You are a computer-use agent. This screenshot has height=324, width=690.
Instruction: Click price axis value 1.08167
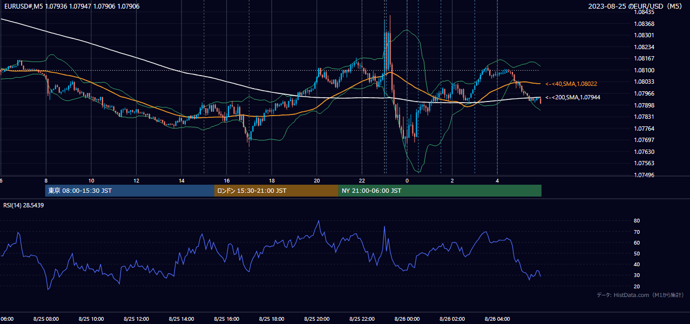click(644, 58)
